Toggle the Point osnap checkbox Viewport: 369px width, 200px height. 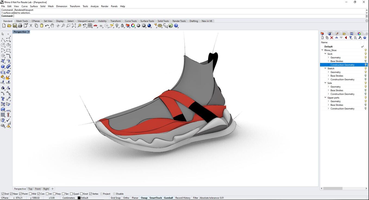click(21, 194)
